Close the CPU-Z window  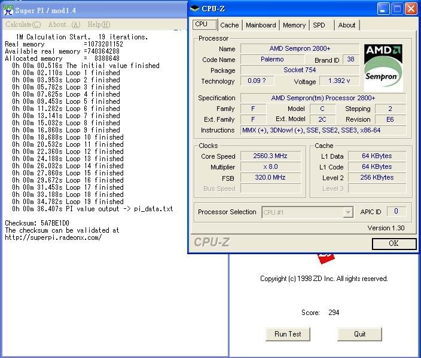click(411, 9)
